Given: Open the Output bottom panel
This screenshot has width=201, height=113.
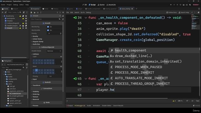Looking at the screenshot, I should tap(70, 106).
